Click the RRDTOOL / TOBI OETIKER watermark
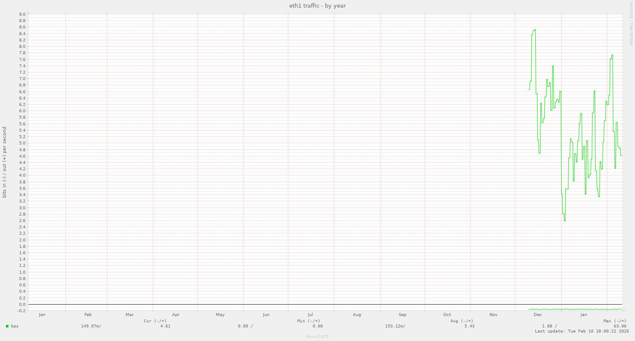This screenshot has width=635, height=341. 631,23
